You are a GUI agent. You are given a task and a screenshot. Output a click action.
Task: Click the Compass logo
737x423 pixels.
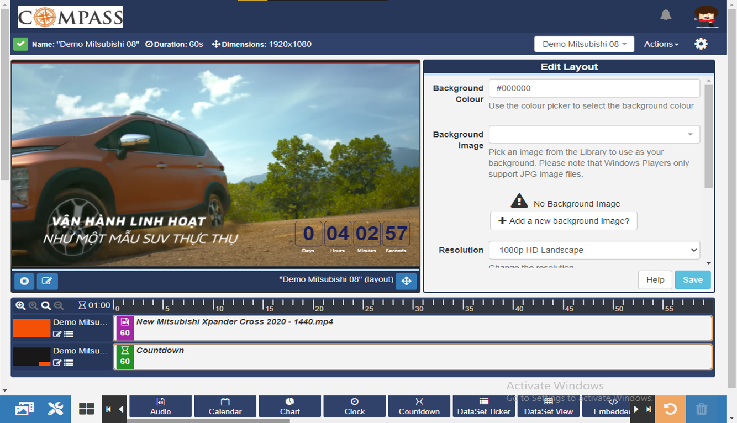pos(70,17)
